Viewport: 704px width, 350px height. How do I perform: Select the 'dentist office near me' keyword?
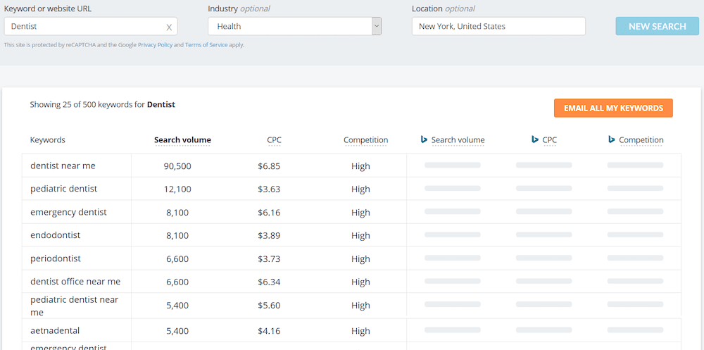pyautogui.click(x=75, y=282)
